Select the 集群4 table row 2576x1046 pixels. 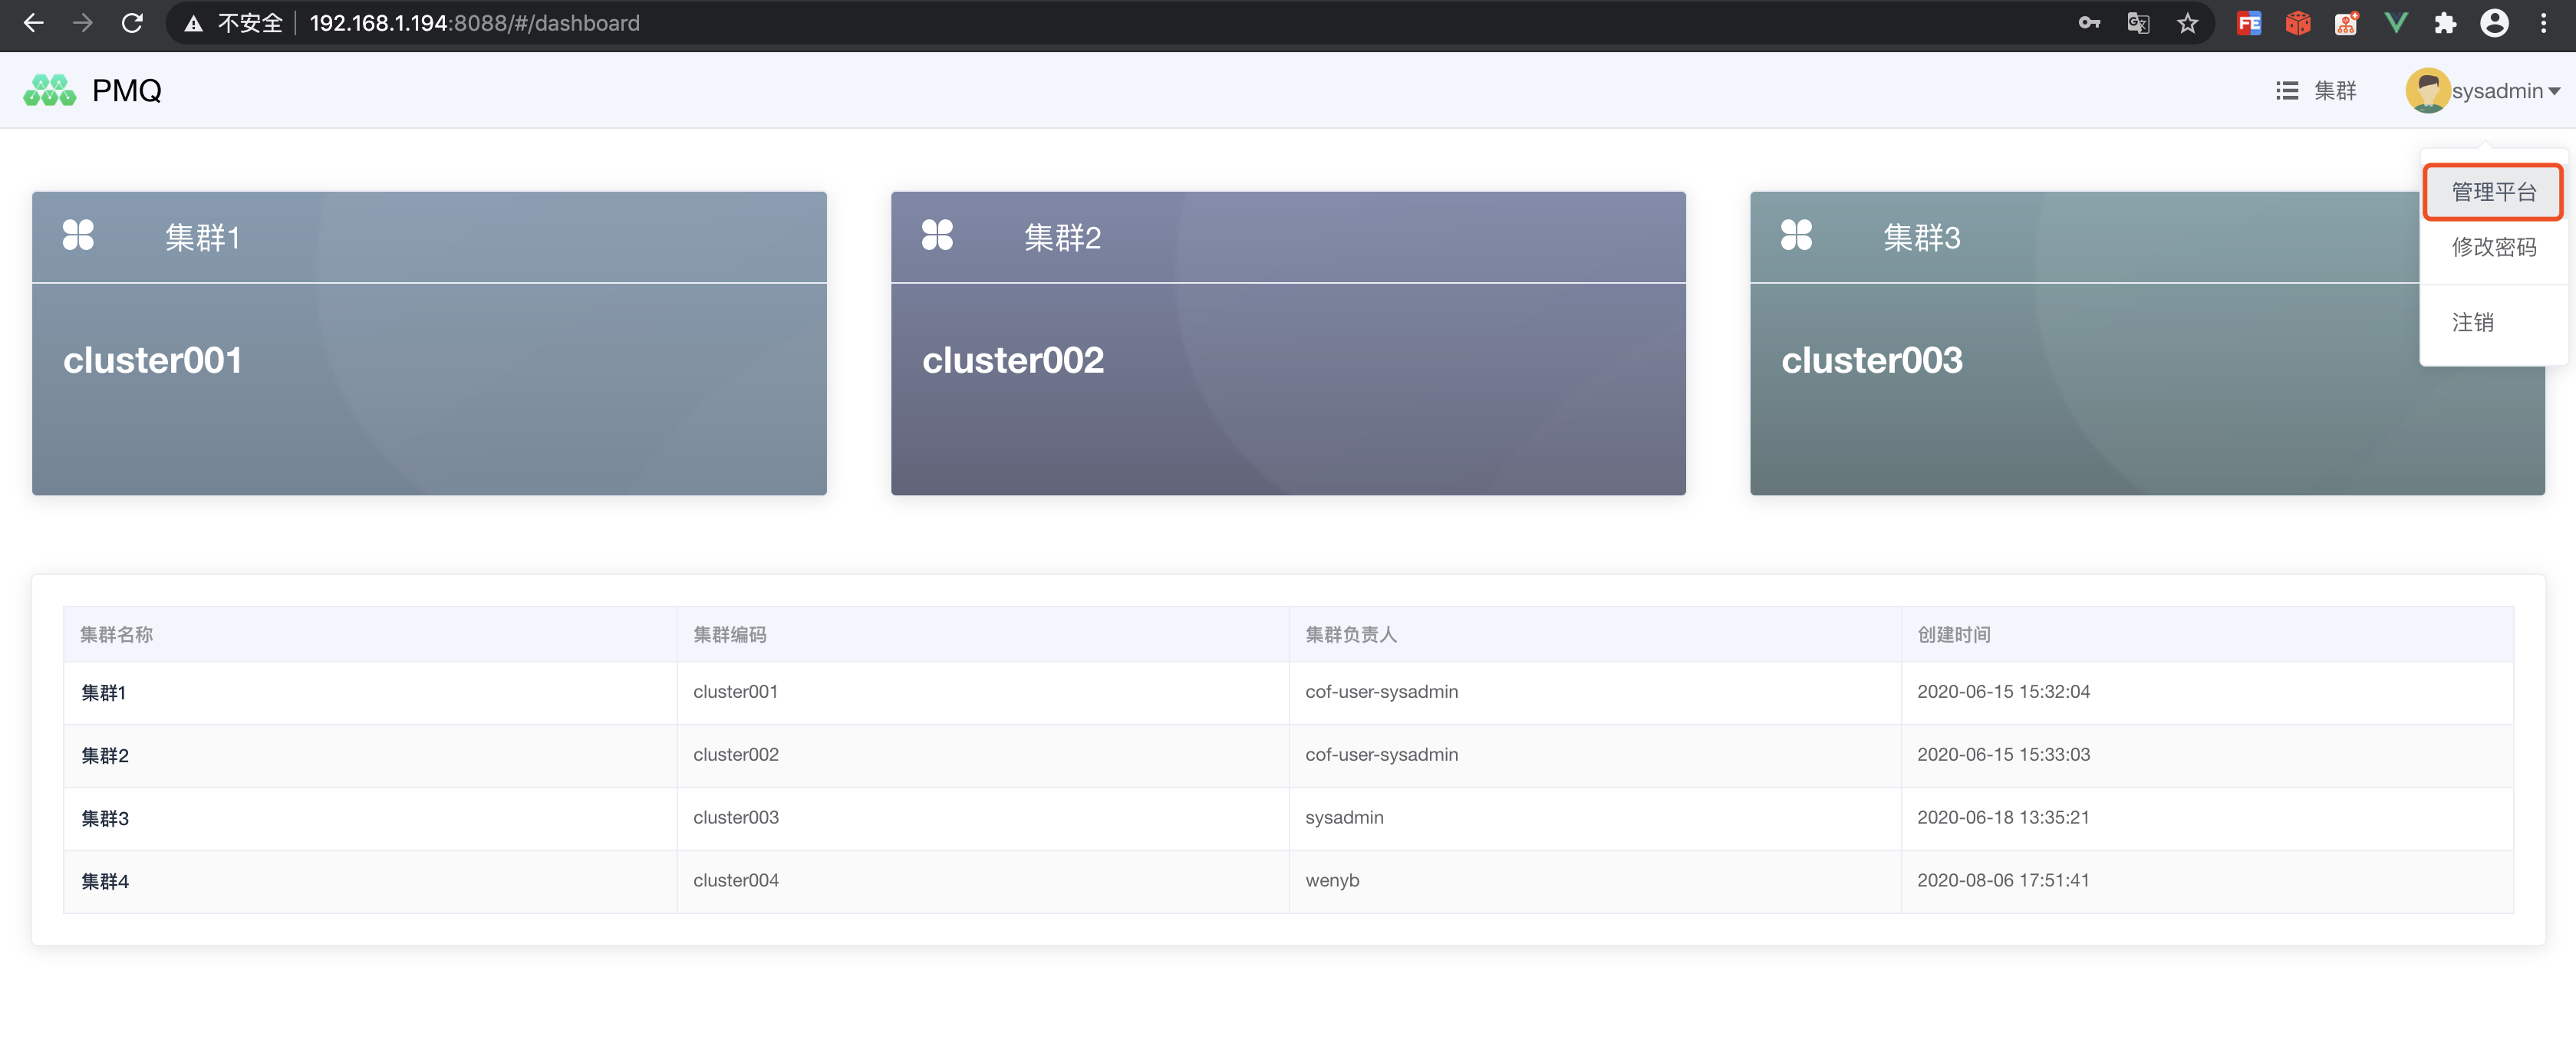tap(105, 881)
